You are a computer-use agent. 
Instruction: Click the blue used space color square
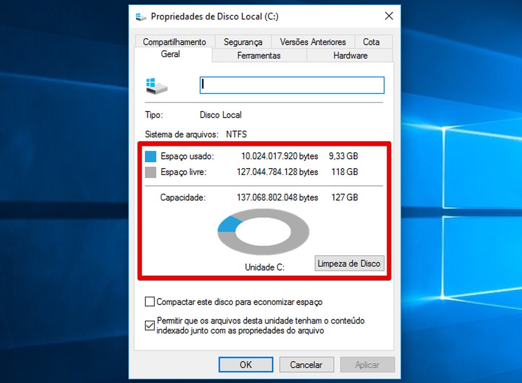click(151, 156)
